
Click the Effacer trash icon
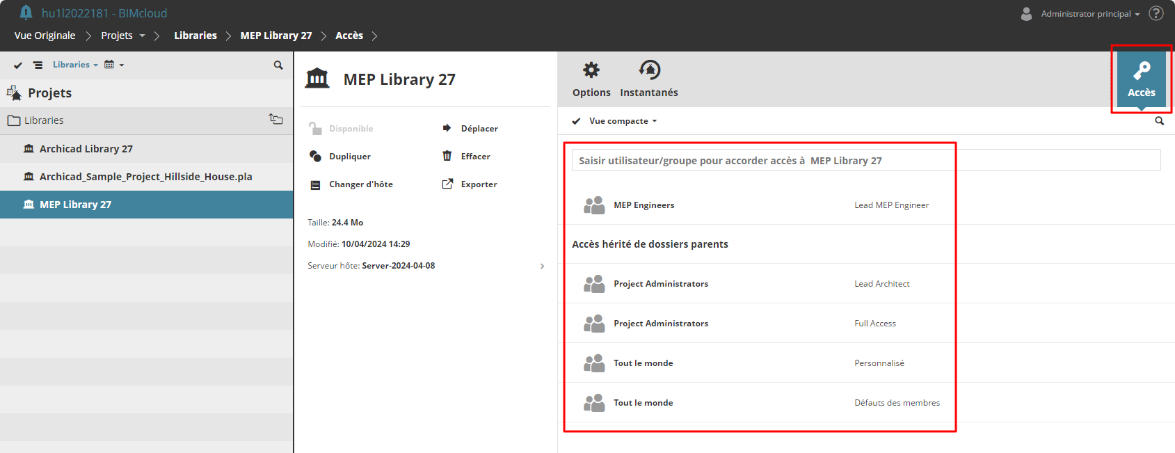pyautogui.click(x=447, y=156)
